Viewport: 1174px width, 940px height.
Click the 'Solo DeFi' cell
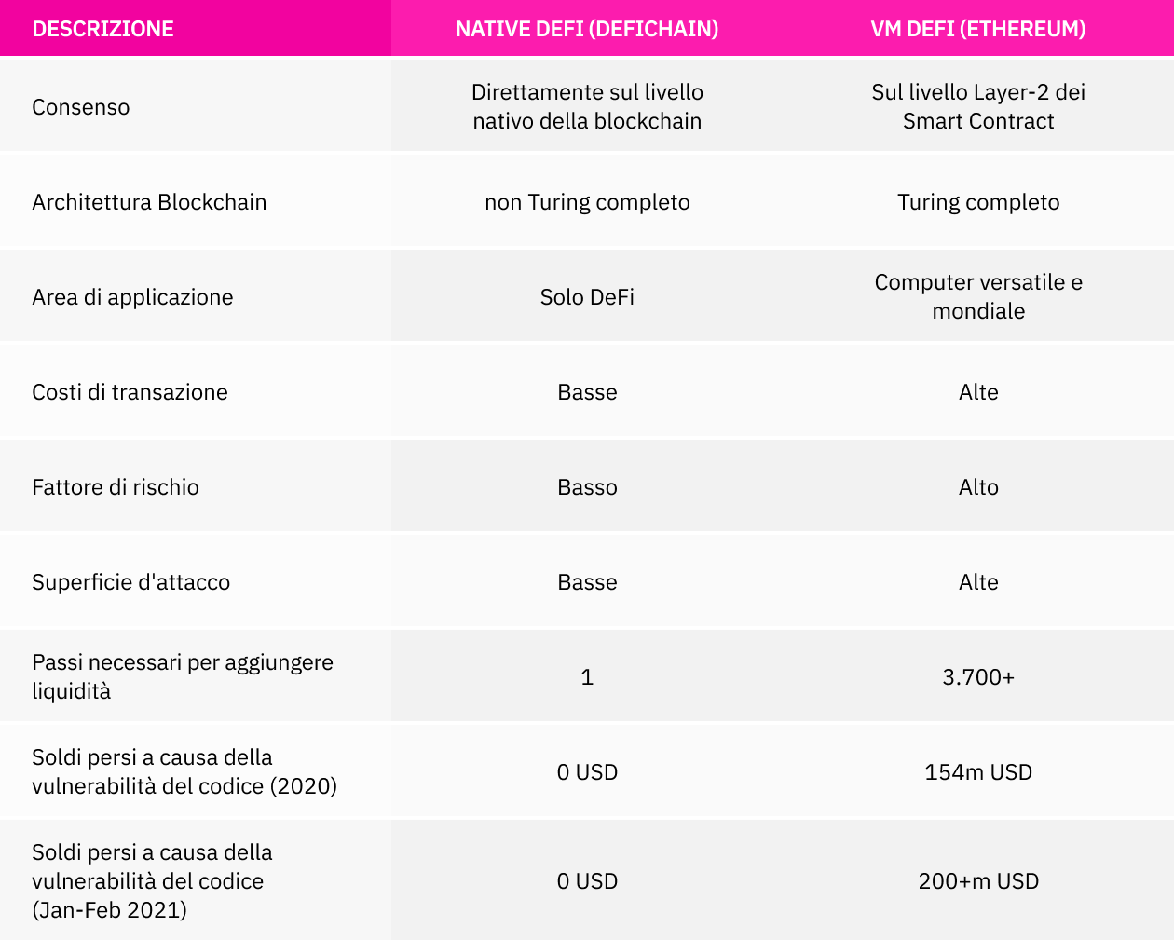click(587, 297)
